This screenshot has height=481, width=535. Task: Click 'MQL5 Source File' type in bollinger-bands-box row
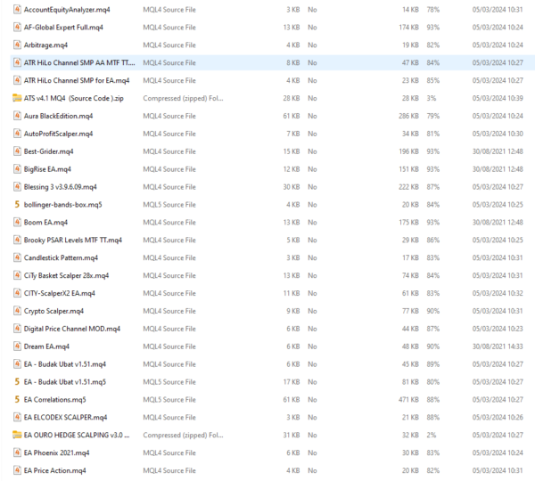click(169, 205)
